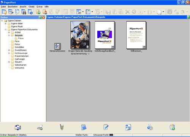Expand the Investitionen folder node
Image resolution: width=190 pixels, height=137 pixels.
(9, 50)
